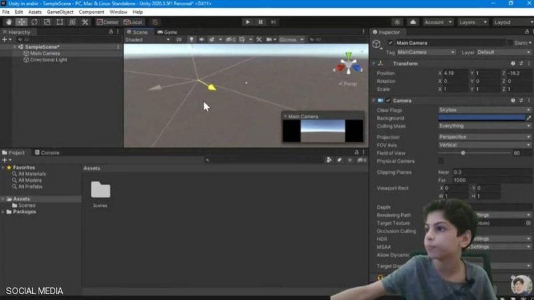Open the Project tab
Image resolution: width=534 pixels, height=300 pixels.
13,153
